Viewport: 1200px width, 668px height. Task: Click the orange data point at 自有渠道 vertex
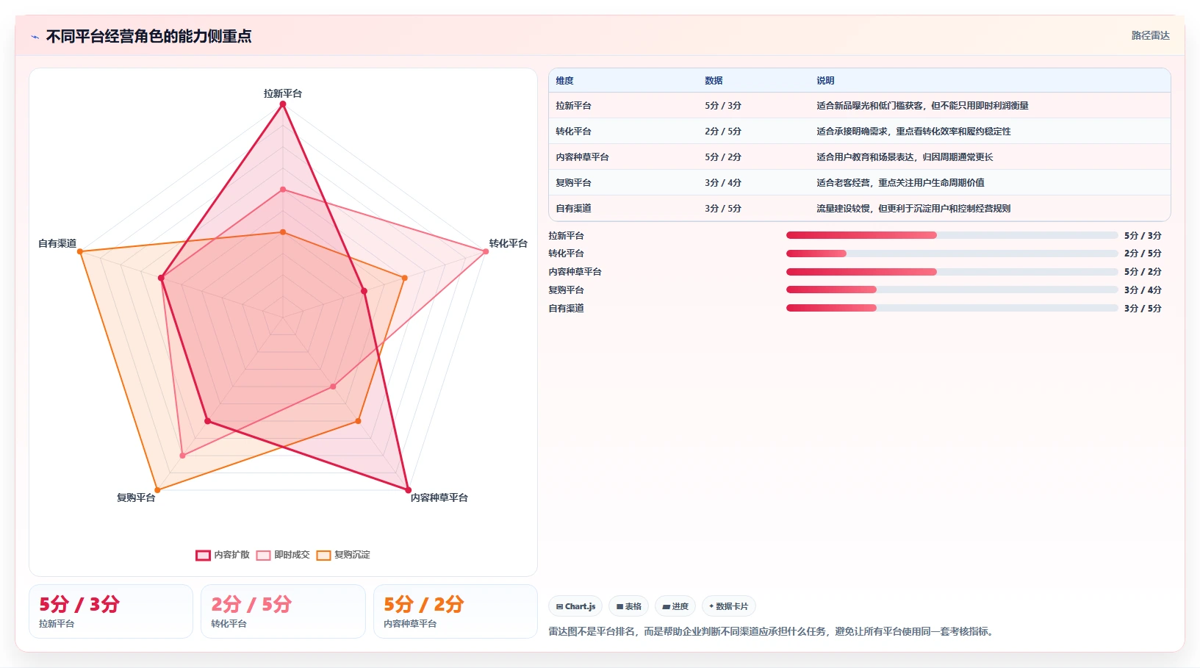coord(80,252)
